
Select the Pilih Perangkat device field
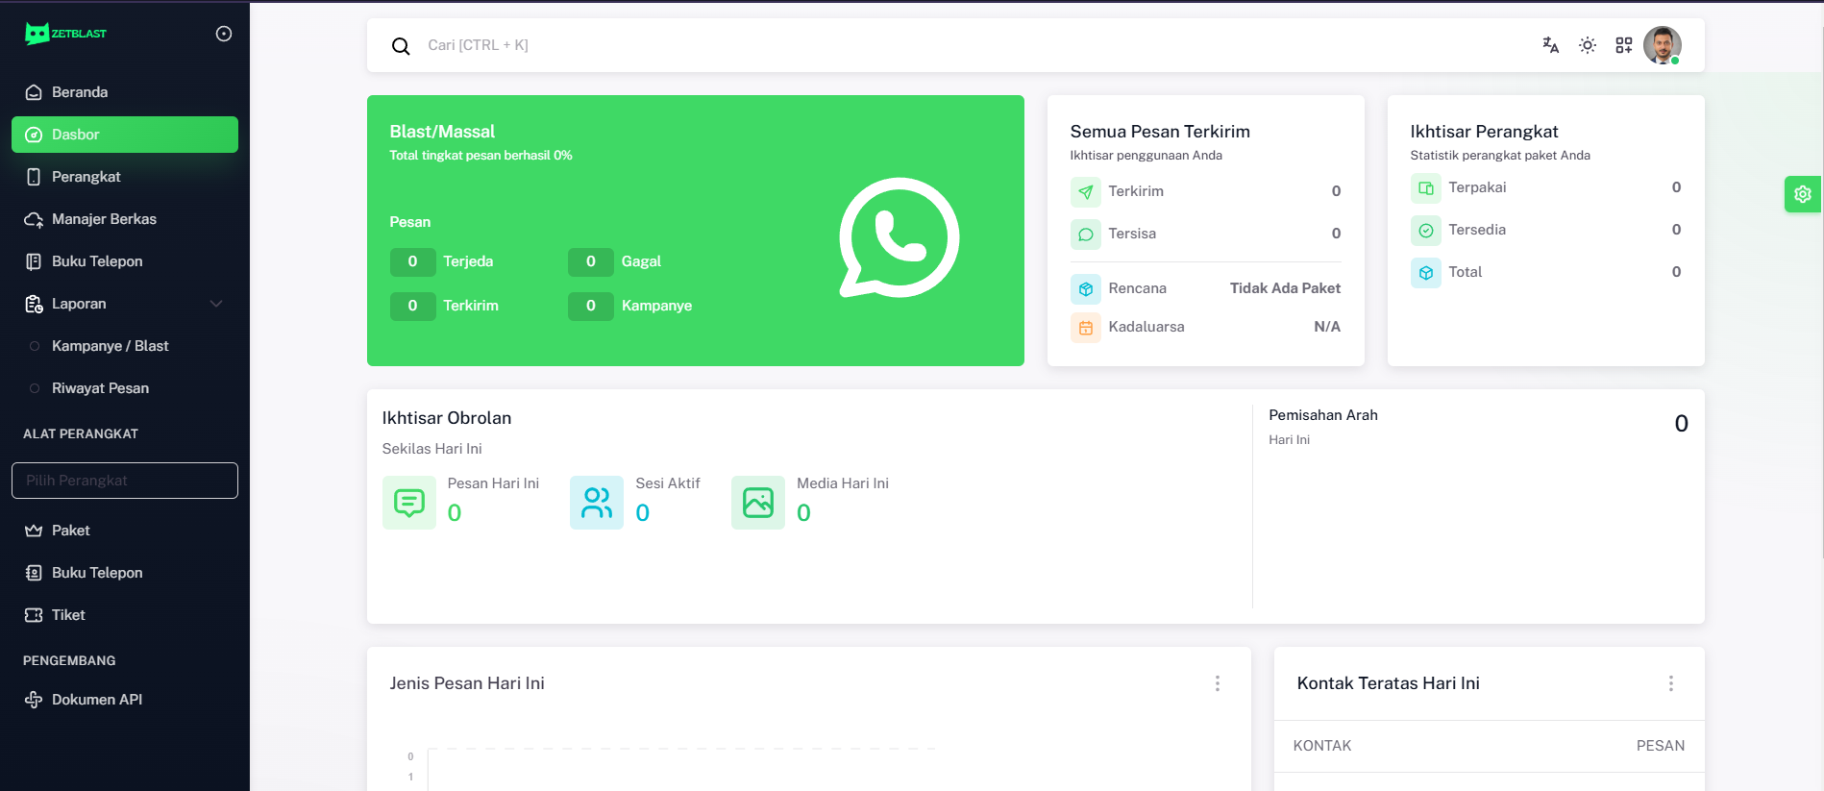tap(125, 481)
